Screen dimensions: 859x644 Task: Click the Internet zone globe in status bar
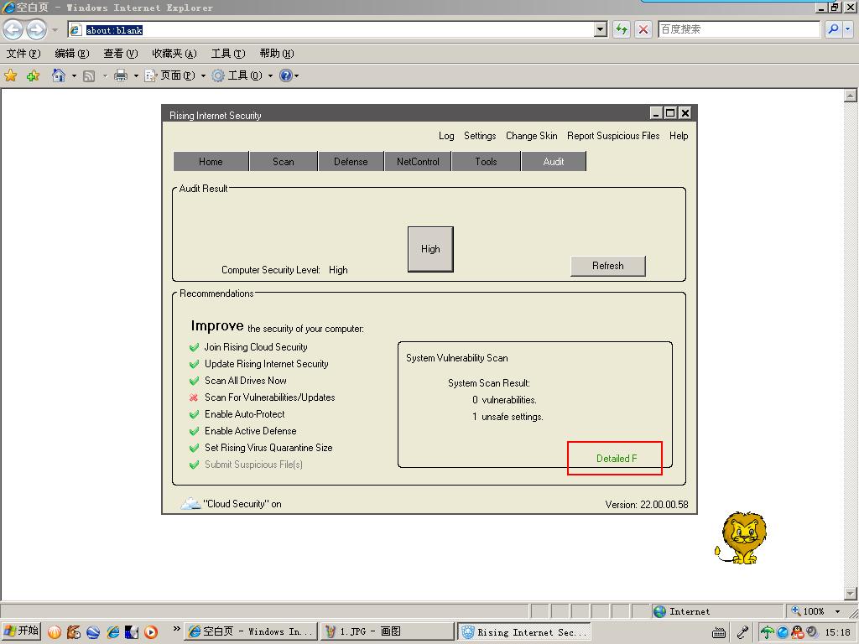[x=659, y=611]
